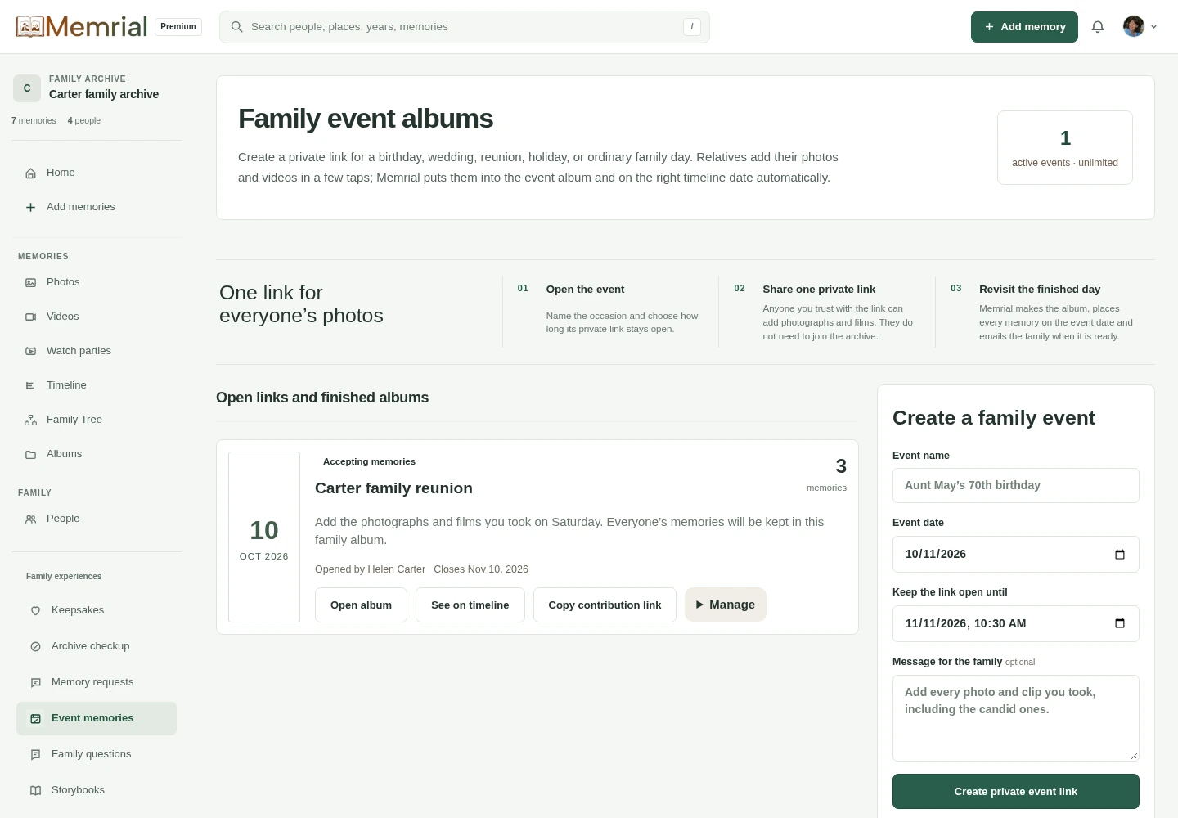The image size is (1178, 818).
Task: Open album for Carter family reunion
Action: (x=361, y=605)
